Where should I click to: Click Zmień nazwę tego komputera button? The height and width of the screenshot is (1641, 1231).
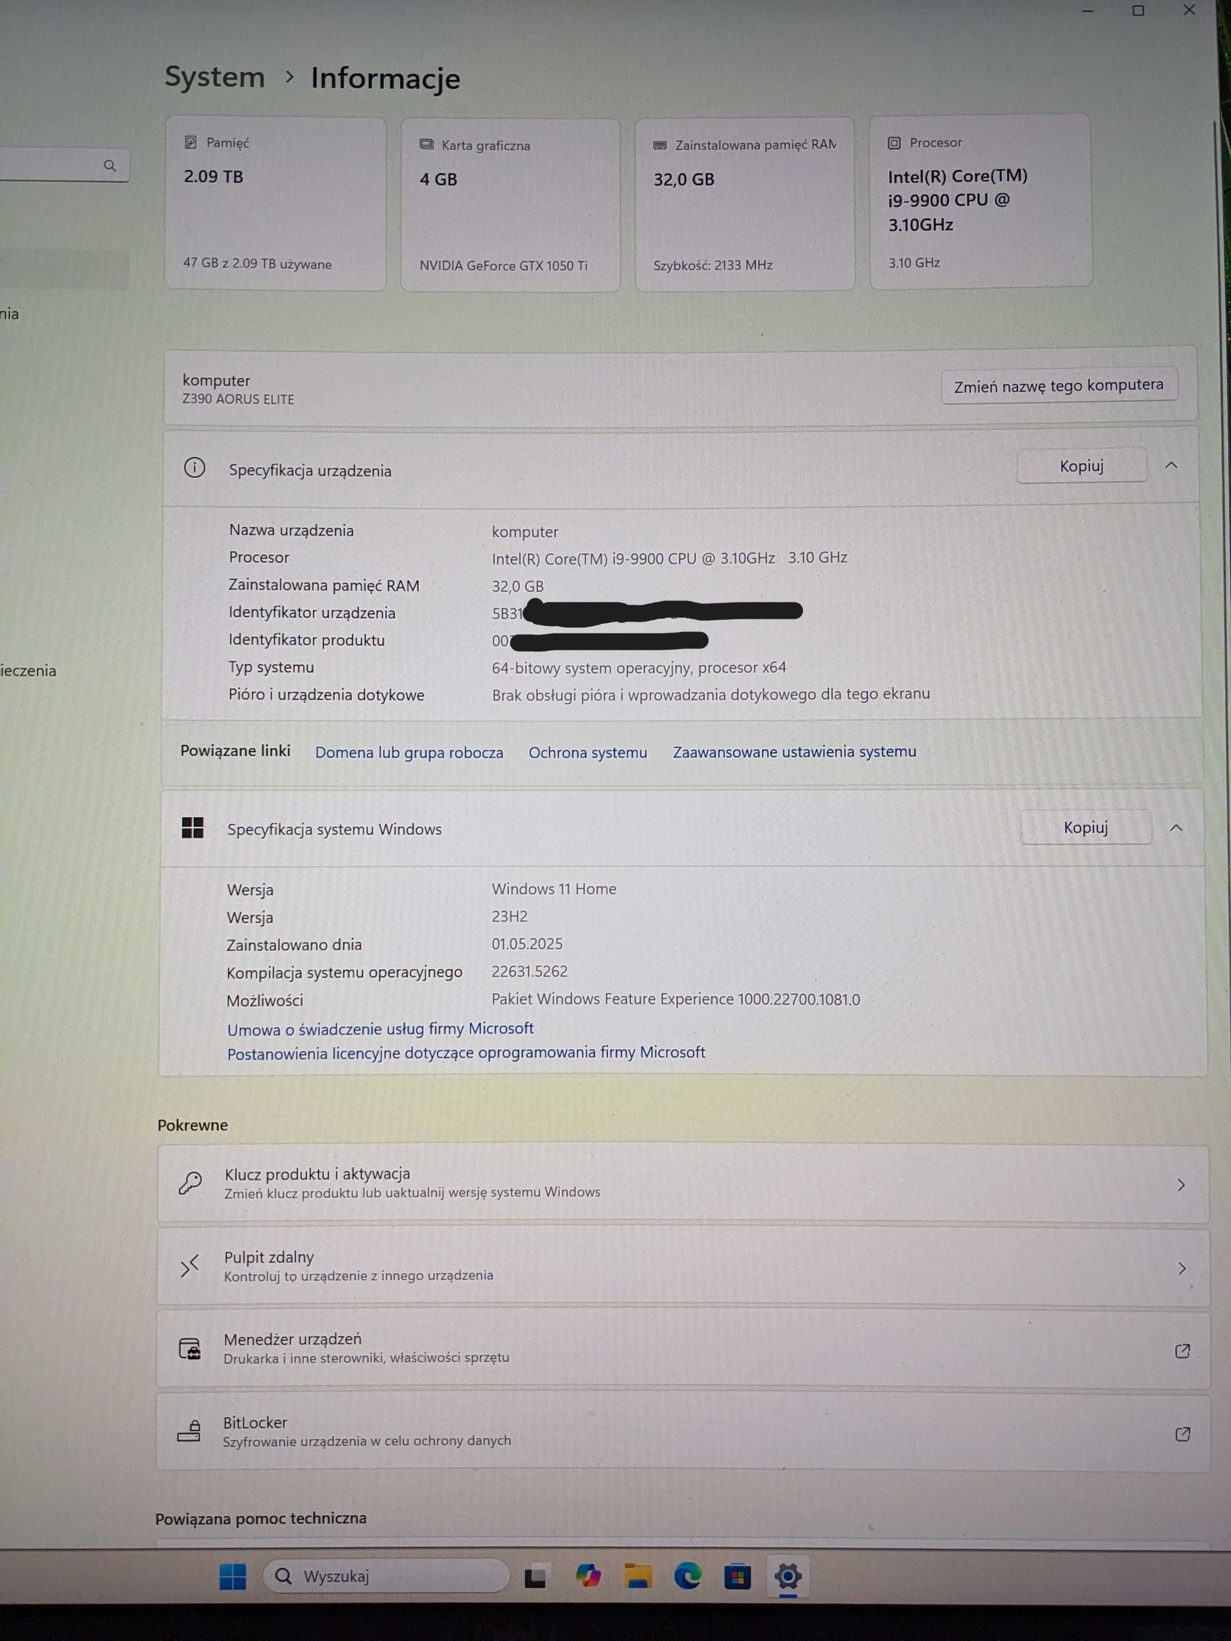[1059, 385]
